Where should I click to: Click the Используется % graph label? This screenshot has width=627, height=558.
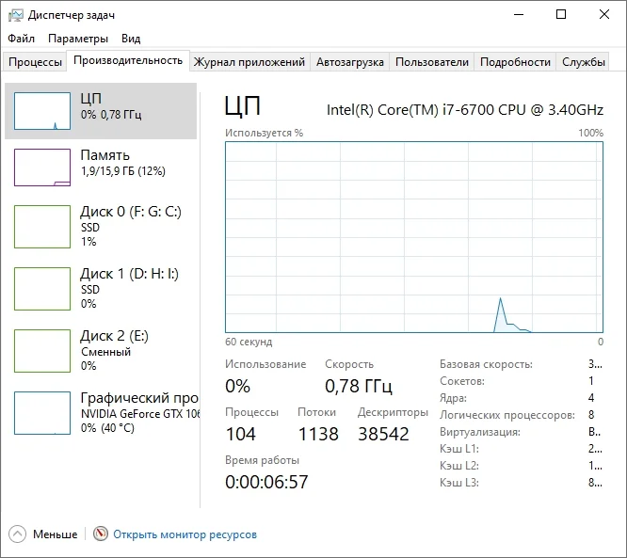coord(264,133)
